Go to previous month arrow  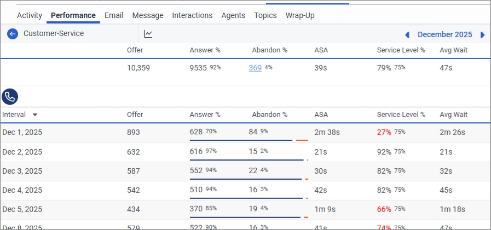coord(407,35)
